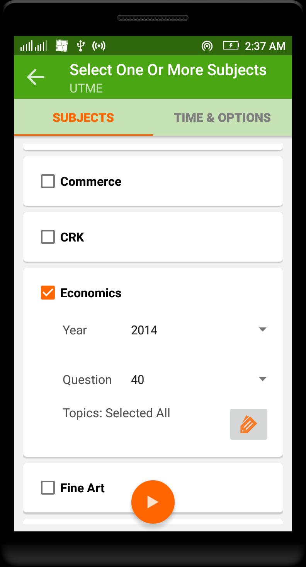This screenshot has height=567, width=306.
Task: Uncheck the Economics checkbox
Action: pyautogui.click(x=48, y=293)
